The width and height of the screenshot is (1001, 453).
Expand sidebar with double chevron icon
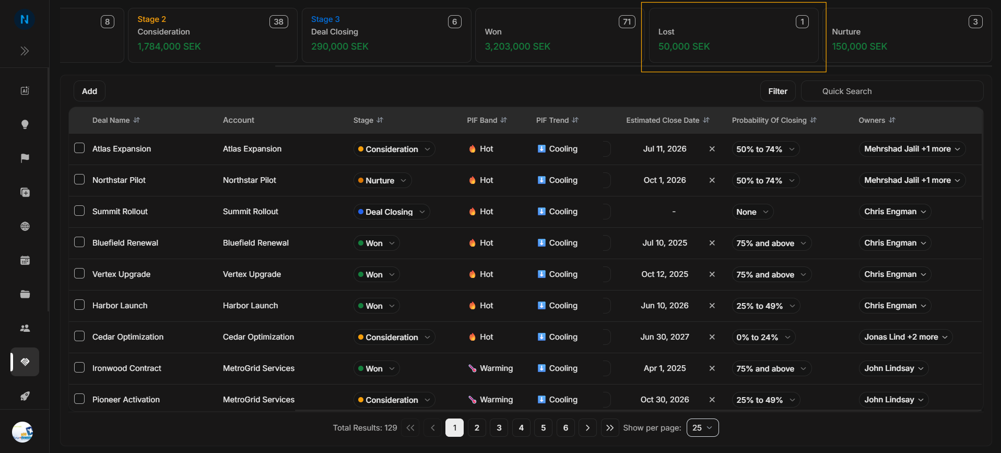25,51
